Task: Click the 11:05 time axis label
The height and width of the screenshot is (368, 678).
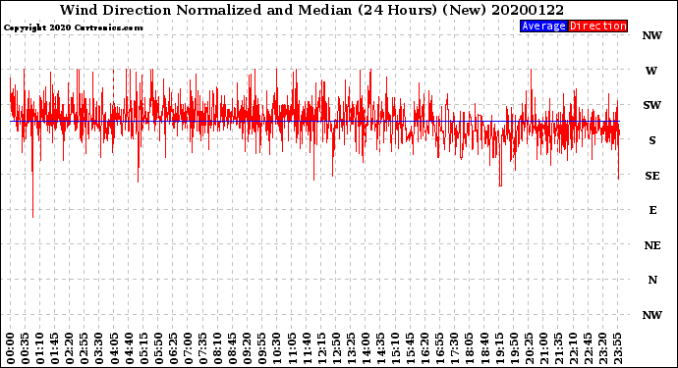Action: (292, 348)
